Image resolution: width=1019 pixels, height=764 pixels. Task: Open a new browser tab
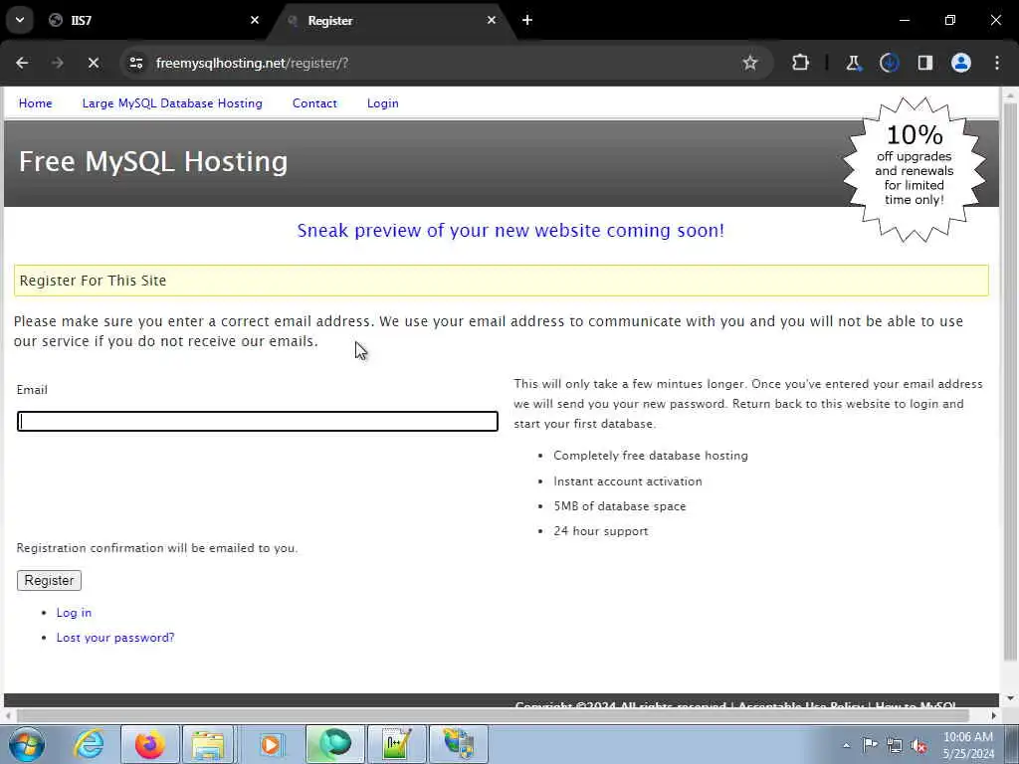click(x=527, y=20)
